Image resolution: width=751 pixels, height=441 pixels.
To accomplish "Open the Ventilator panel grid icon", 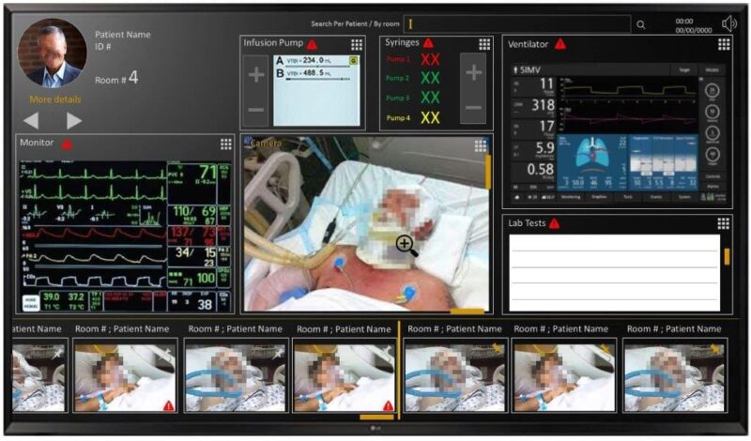I will click(724, 44).
